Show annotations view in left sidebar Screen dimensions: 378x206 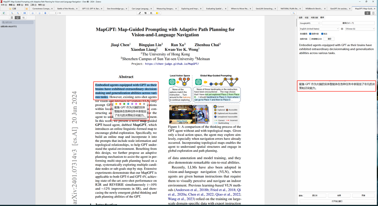point(17,18)
